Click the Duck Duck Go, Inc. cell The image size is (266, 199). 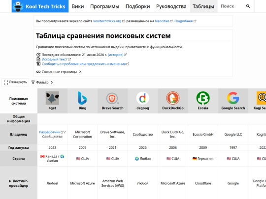[173, 134]
